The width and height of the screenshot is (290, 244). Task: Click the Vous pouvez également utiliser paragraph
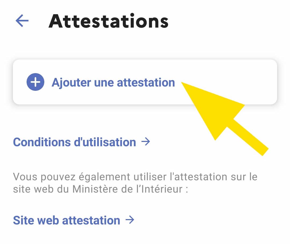(x=135, y=183)
